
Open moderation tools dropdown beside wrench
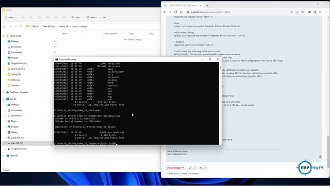[x=203, y=168]
